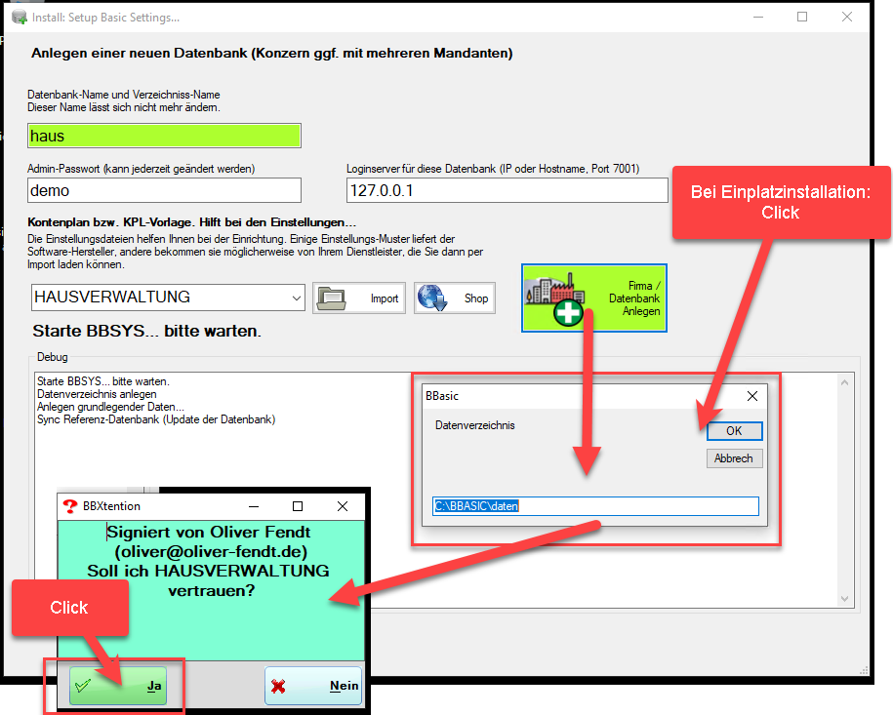Screen dimensions: 893x715
Task: Close the BBasic dialog with X
Action: [752, 396]
